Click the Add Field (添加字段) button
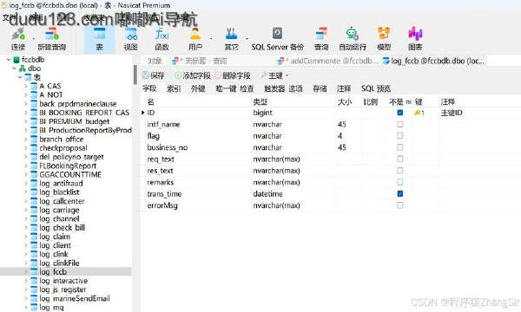This screenshot has width=521, height=312. pos(193,75)
